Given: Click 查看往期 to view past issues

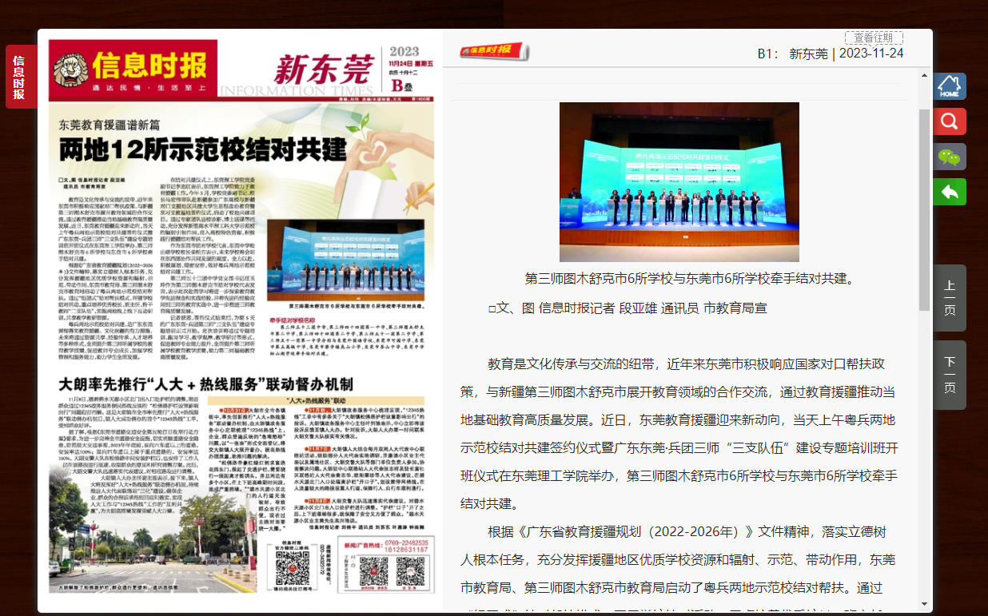Looking at the screenshot, I should (x=873, y=38).
